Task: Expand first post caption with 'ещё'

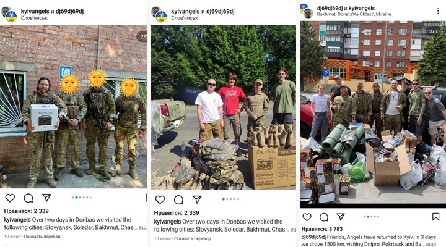Action: coord(142,227)
